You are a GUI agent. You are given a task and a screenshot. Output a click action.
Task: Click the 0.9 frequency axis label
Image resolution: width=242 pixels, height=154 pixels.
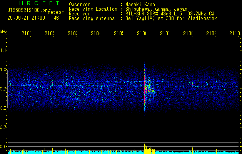tap(3, 89)
